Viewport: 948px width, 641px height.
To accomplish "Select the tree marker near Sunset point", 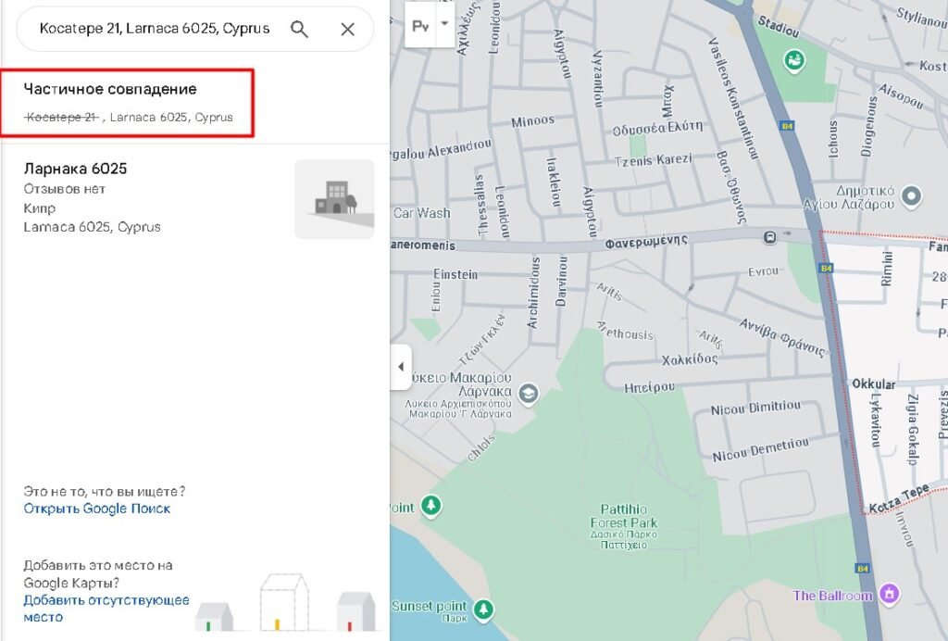I will (483, 610).
